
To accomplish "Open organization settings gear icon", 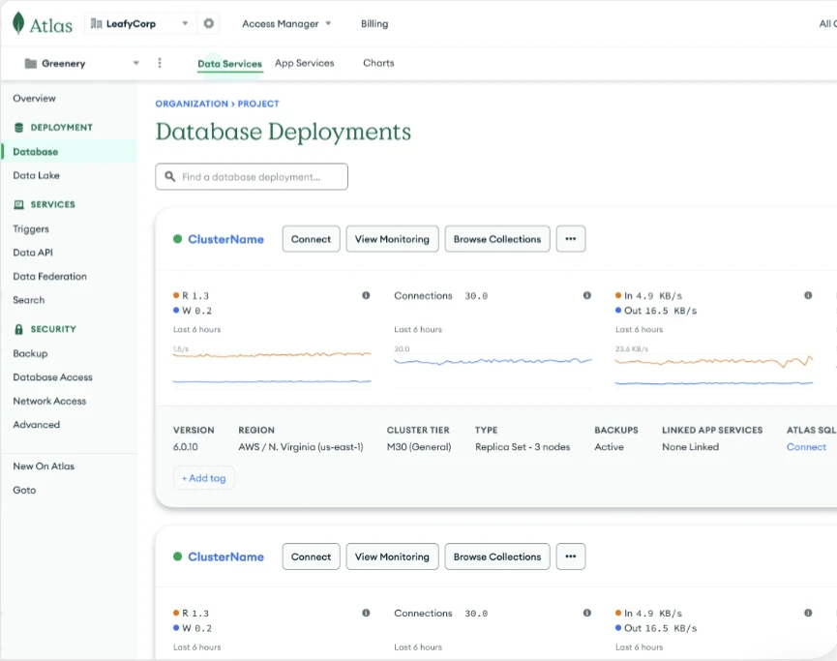I will [208, 23].
